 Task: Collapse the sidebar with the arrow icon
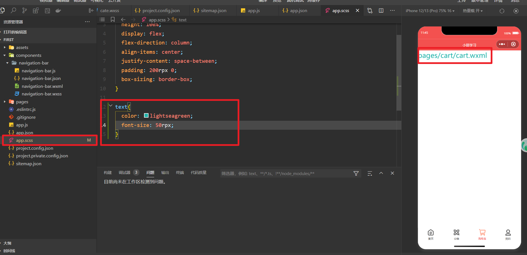[91, 11]
